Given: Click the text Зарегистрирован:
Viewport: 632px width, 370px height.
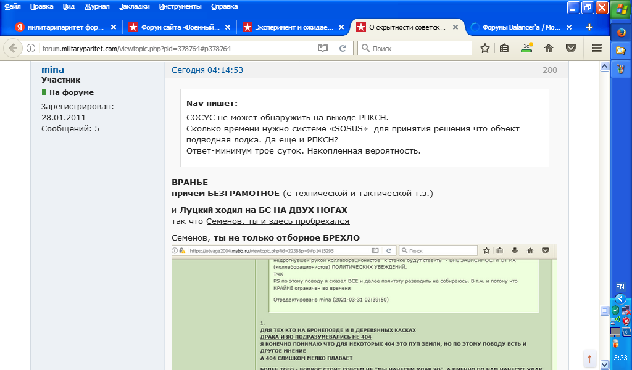Looking at the screenshot, I should tap(77, 107).
